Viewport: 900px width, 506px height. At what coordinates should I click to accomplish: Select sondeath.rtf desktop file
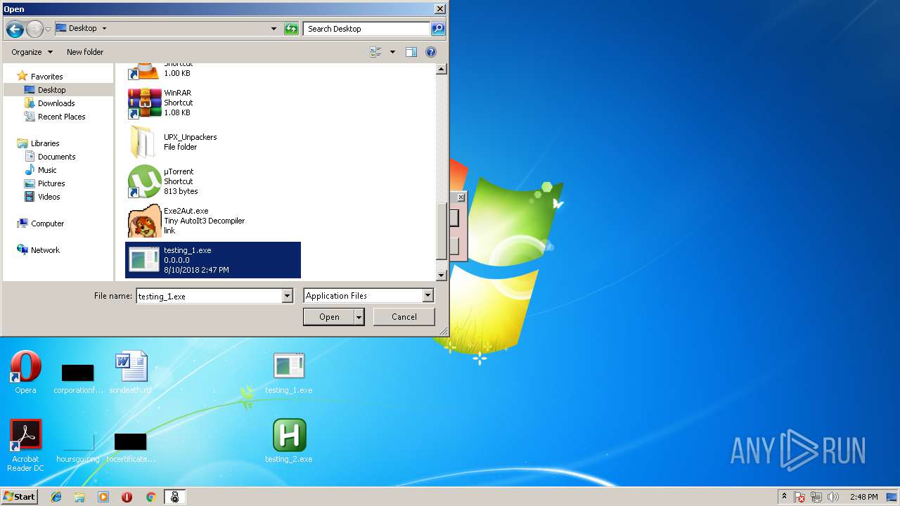click(131, 372)
